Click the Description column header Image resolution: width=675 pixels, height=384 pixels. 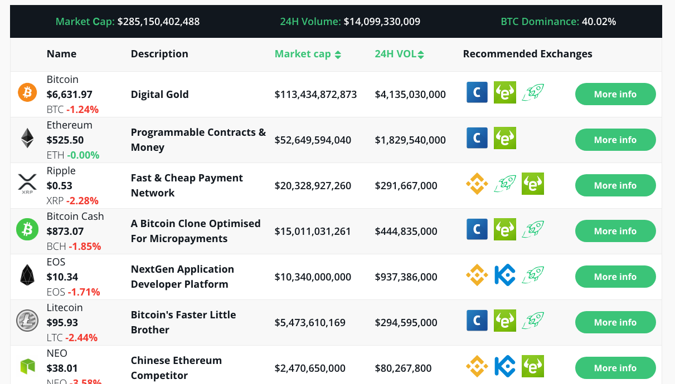159,54
